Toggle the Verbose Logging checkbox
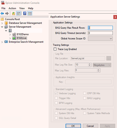This screenshot has height=128, width=117. coord(56,93)
